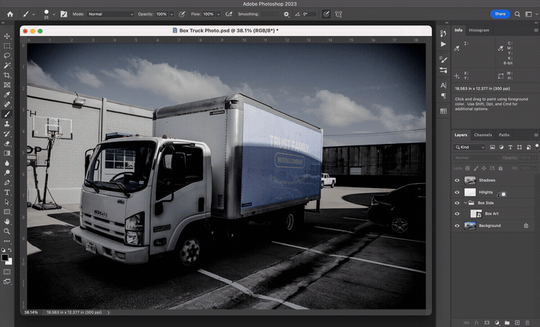Select the Magic Wand tool
Screen dimensions: 540x327
click(x=7, y=66)
